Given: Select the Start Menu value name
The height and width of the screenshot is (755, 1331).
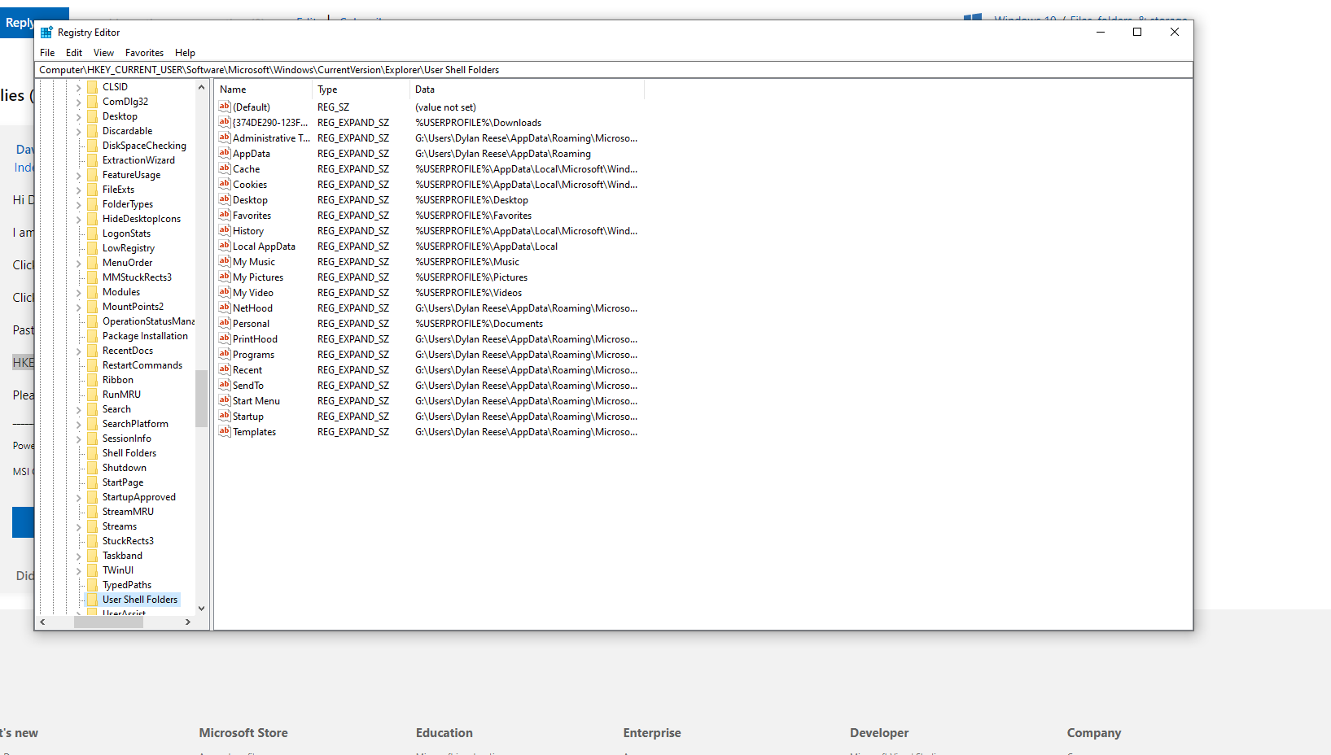Looking at the screenshot, I should coord(256,400).
